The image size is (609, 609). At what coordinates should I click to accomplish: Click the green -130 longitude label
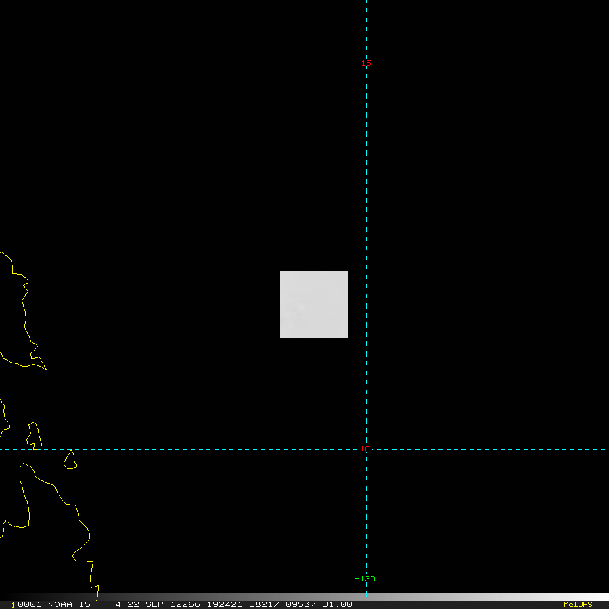coord(365,579)
